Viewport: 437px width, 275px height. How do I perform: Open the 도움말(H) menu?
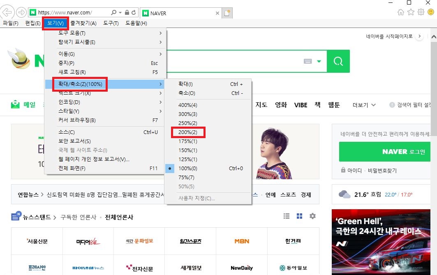tap(136, 23)
